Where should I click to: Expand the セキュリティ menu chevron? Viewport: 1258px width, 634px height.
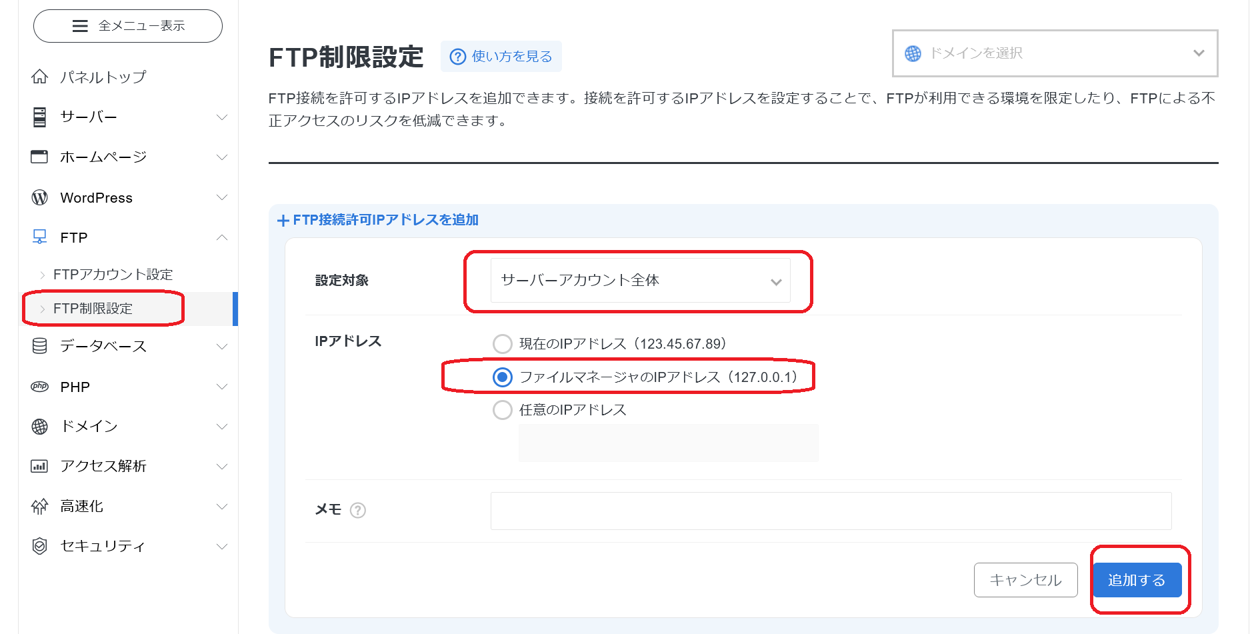(222, 547)
